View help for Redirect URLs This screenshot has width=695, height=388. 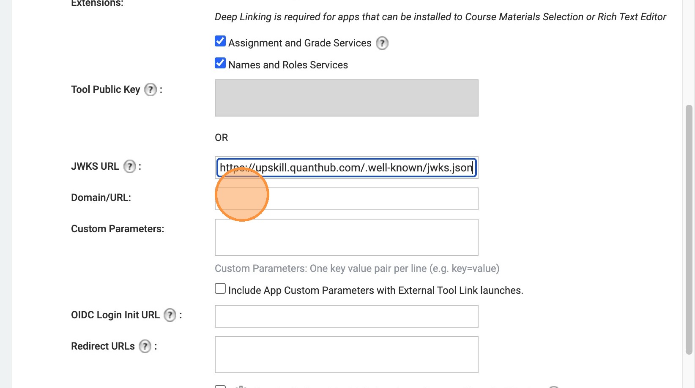[x=145, y=346]
